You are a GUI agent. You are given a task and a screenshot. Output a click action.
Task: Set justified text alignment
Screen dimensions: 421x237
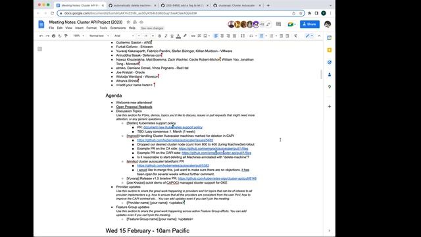point(234,36)
